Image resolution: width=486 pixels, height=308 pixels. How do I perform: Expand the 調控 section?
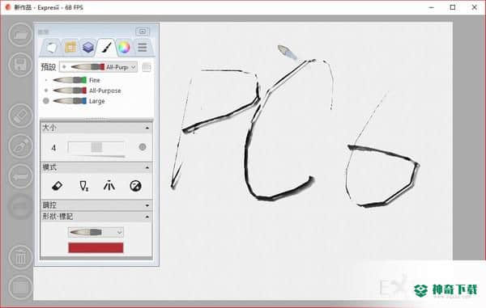coord(96,205)
